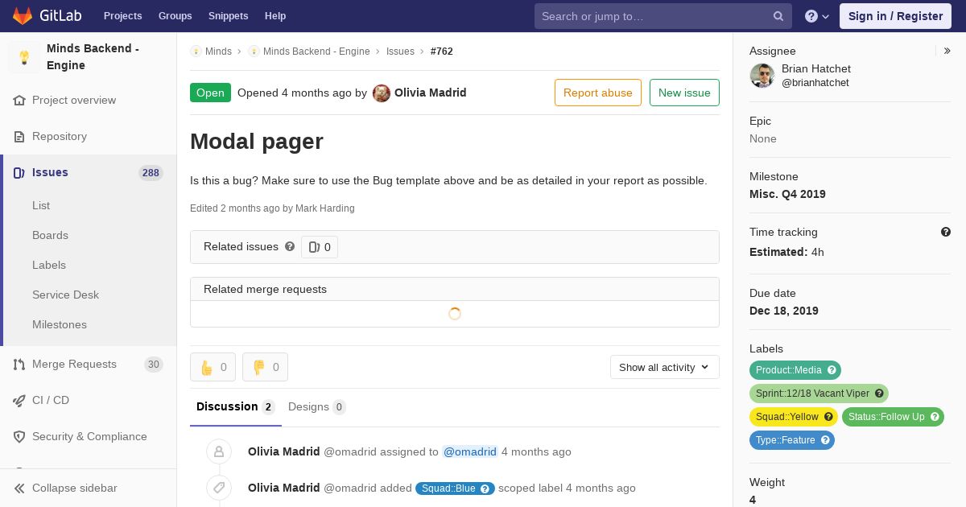Click the Misc. Q4 2019 milestone link
This screenshot has width=966, height=507.
point(787,194)
